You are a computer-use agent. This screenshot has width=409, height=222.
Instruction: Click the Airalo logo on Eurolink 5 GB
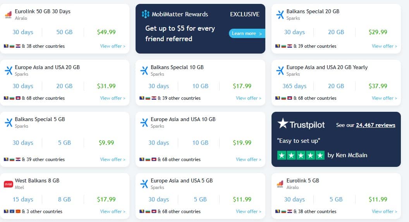pyautogui.click(x=280, y=184)
